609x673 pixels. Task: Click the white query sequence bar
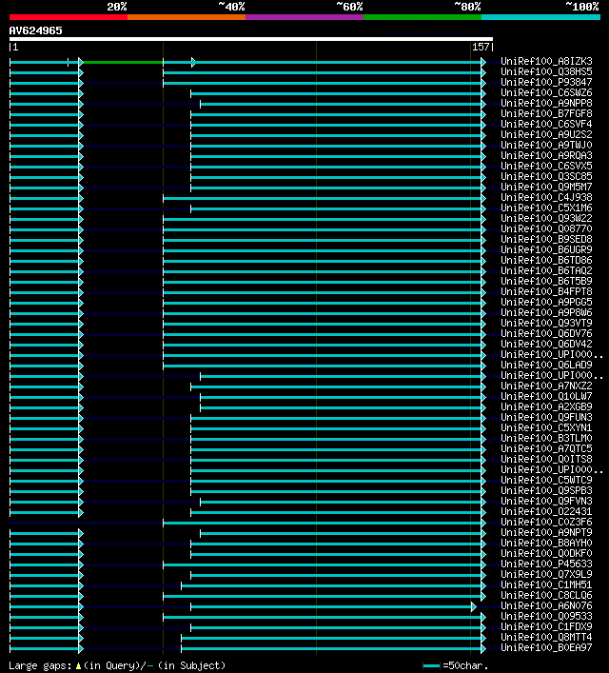point(251,39)
